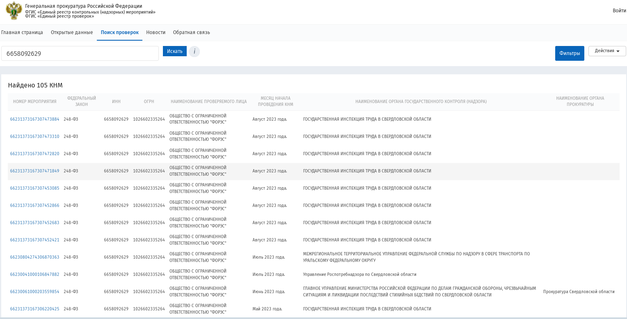Click the Искать search button
Viewport: 627px width, 319px height.
(x=175, y=51)
